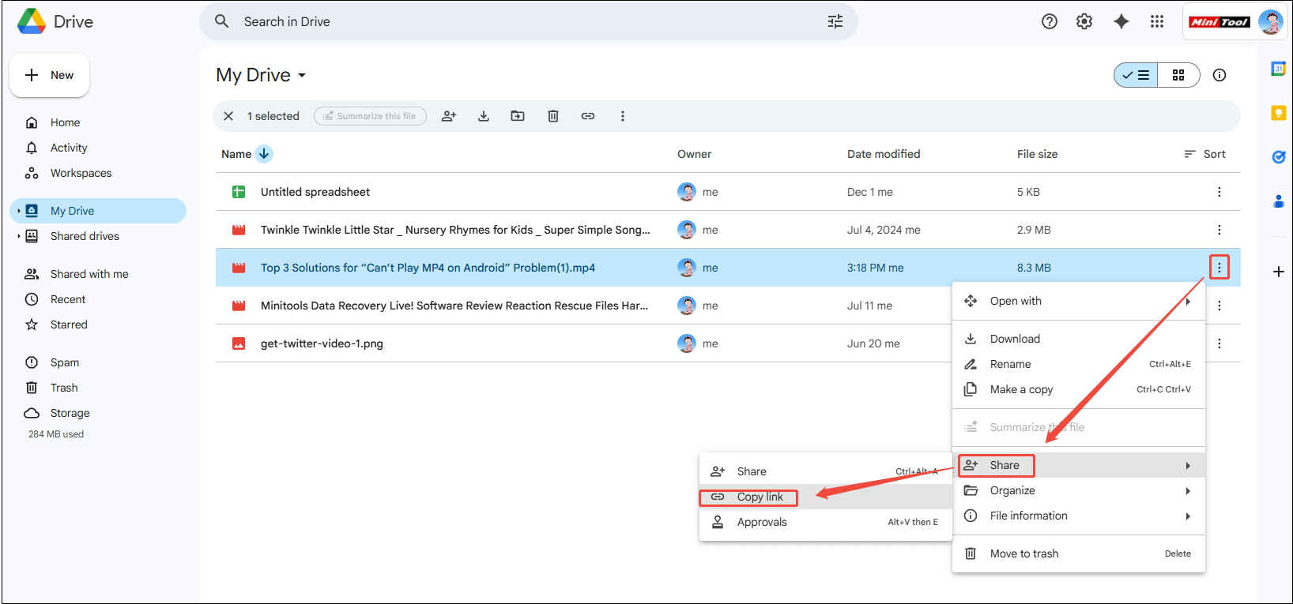Expand the Open with submenu
The image size is (1293, 604).
tap(1079, 301)
